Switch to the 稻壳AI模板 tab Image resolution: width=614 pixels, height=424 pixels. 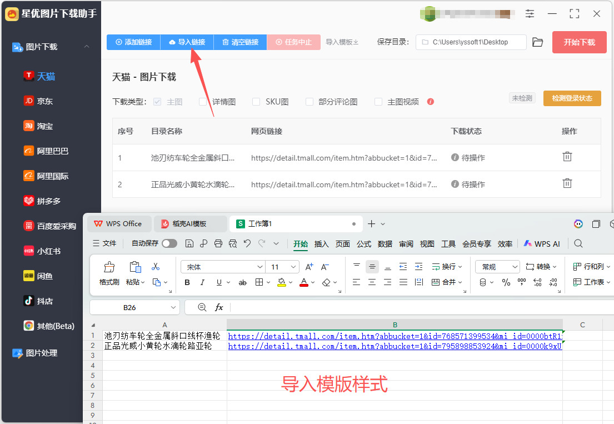click(x=189, y=223)
